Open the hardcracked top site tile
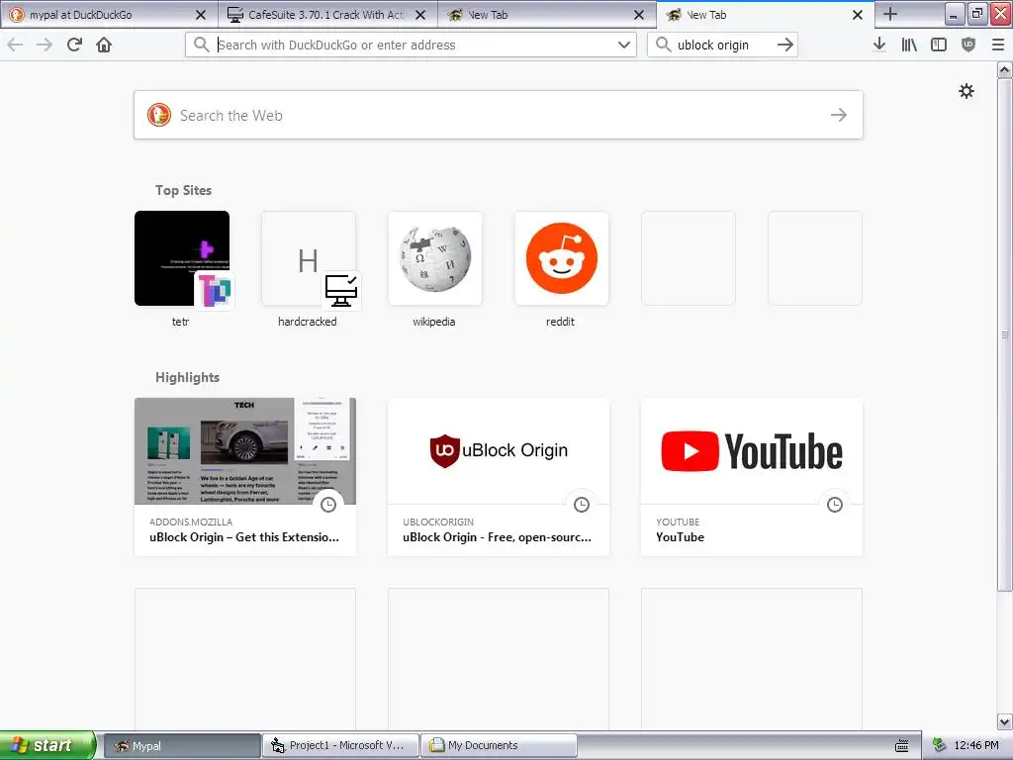 click(x=309, y=258)
